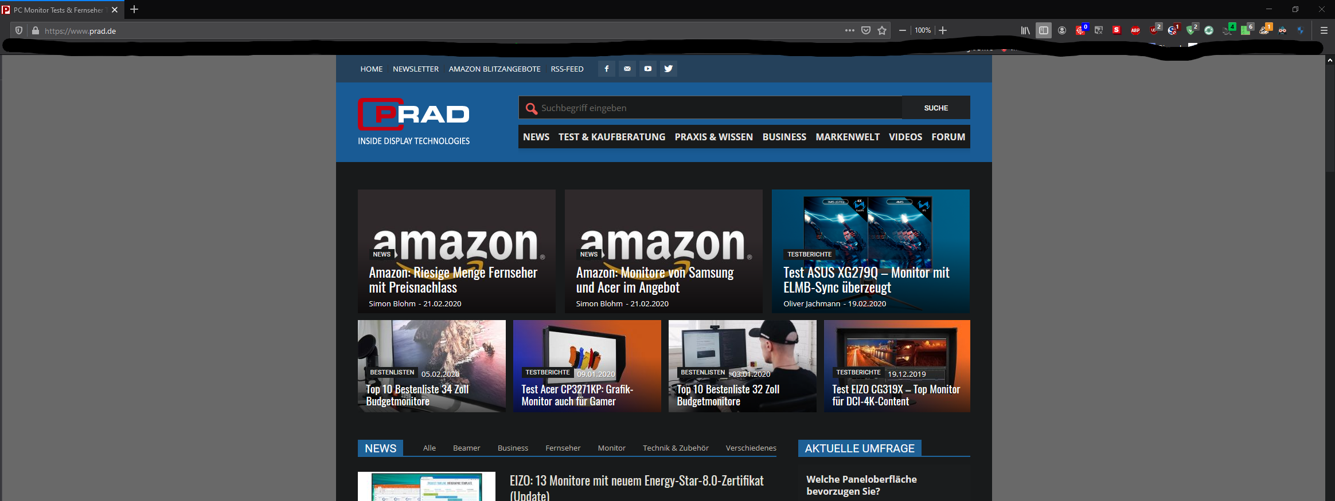
Task: Open EIZO: 13 Monitore Energy-Star headline
Action: click(x=637, y=487)
